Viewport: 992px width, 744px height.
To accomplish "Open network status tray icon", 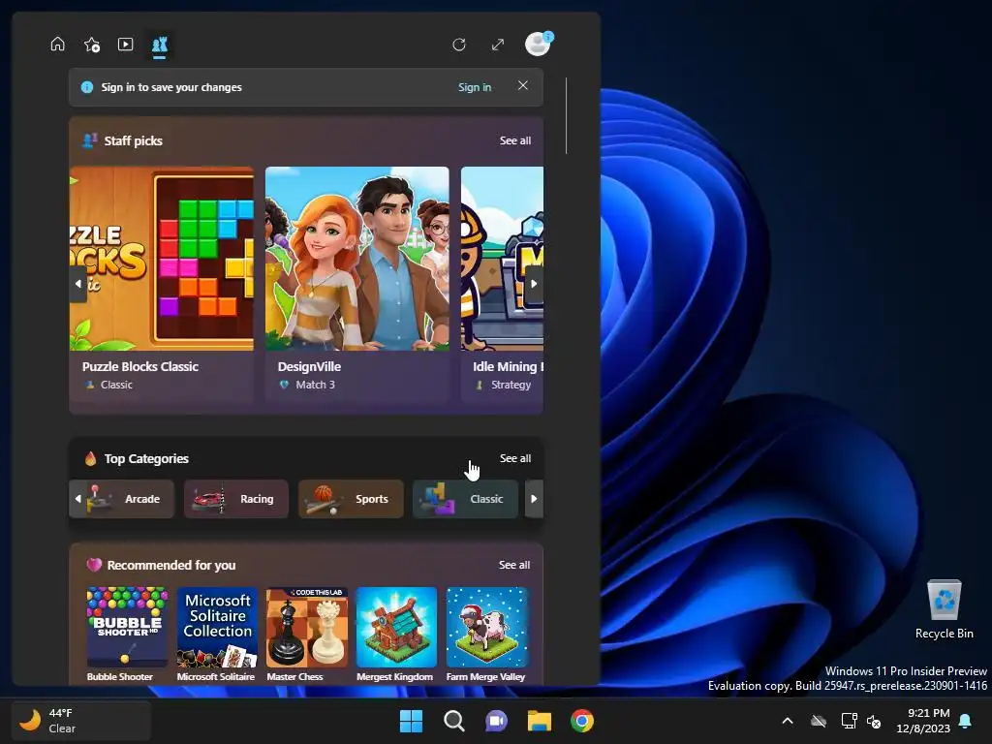I will coord(849,721).
